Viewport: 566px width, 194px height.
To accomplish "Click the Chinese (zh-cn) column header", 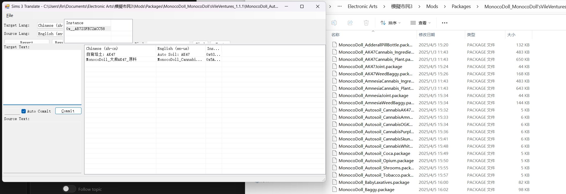I will tap(120, 48).
